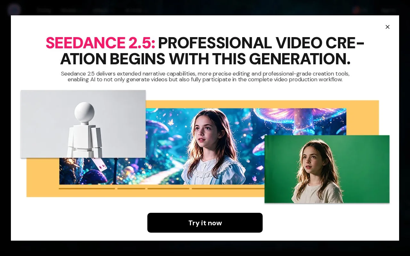
Task: Click the "Seedance 2.5 delivers extended narrative" description
Action: tap(205, 76)
